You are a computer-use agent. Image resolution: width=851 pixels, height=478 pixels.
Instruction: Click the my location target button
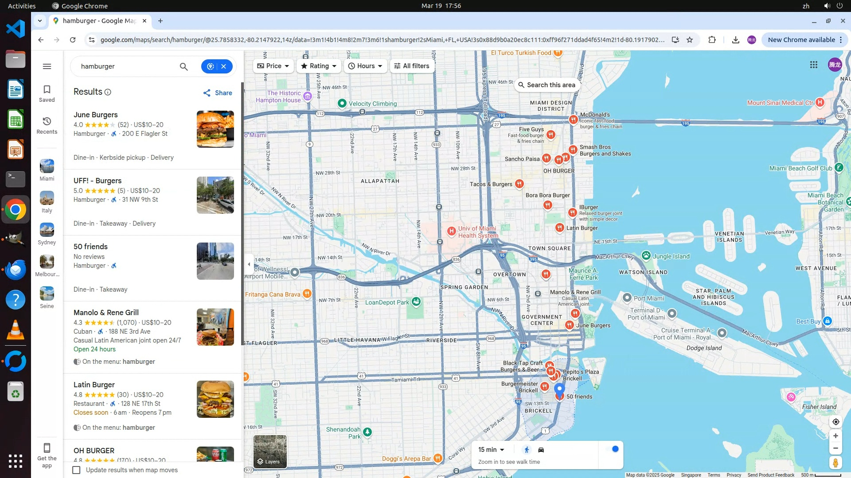pyautogui.click(x=835, y=422)
